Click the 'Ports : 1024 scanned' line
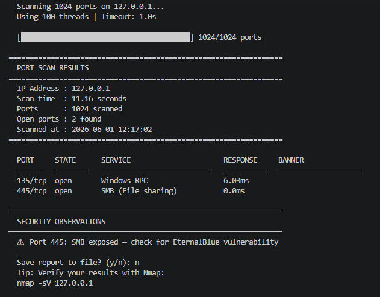The width and height of the screenshot is (380, 297). [x=69, y=109]
